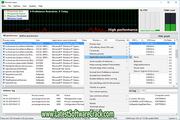Screen dimensions: 180x120
Task: Open the Options menu
Action: click(17, 6)
